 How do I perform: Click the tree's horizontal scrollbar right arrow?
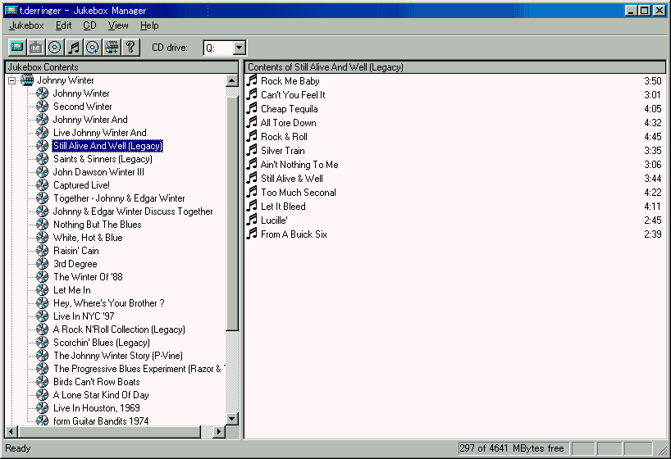point(219,432)
